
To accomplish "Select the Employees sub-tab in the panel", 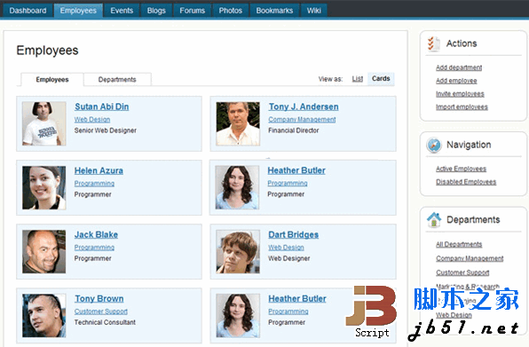I will [52, 80].
